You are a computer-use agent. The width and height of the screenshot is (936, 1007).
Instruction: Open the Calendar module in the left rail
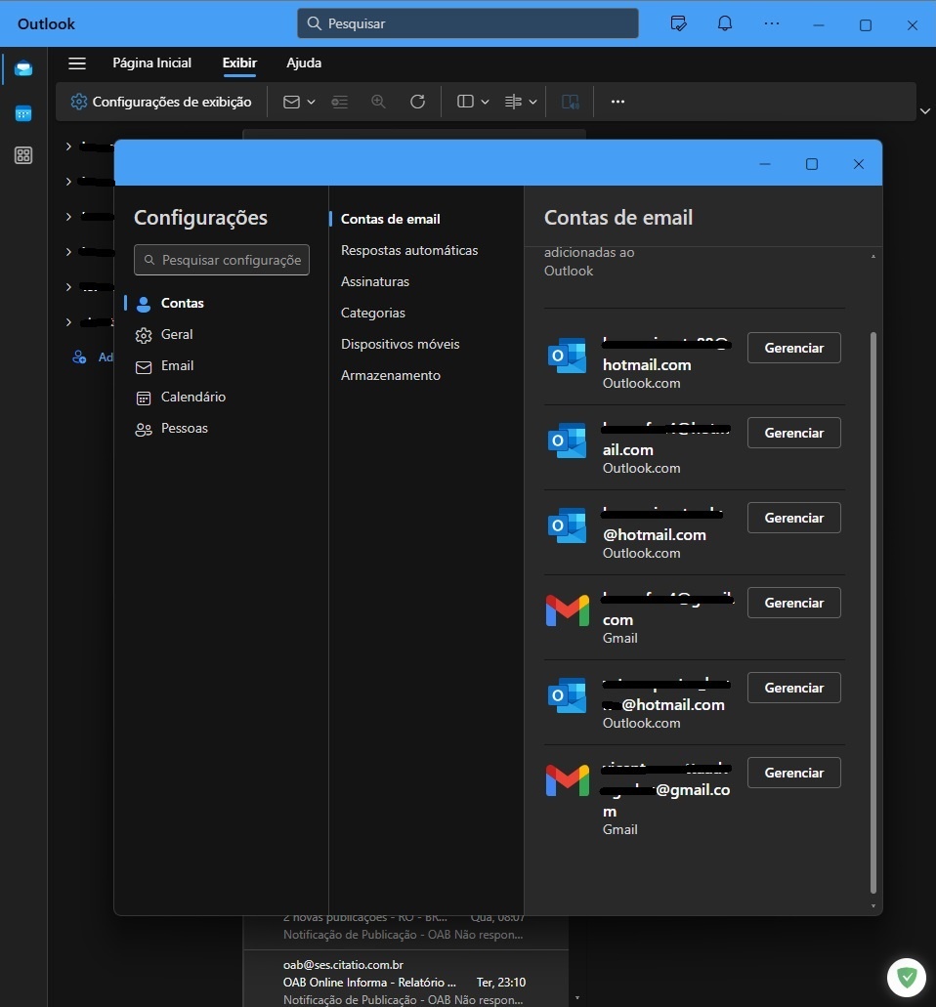tap(23, 113)
